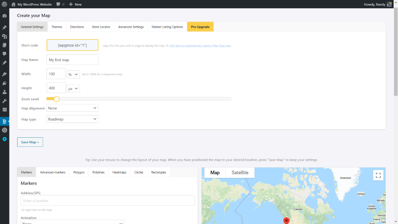Click the Zoom Level slider handle
The width and height of the screenshot is (398, 224).
[57, 99]
